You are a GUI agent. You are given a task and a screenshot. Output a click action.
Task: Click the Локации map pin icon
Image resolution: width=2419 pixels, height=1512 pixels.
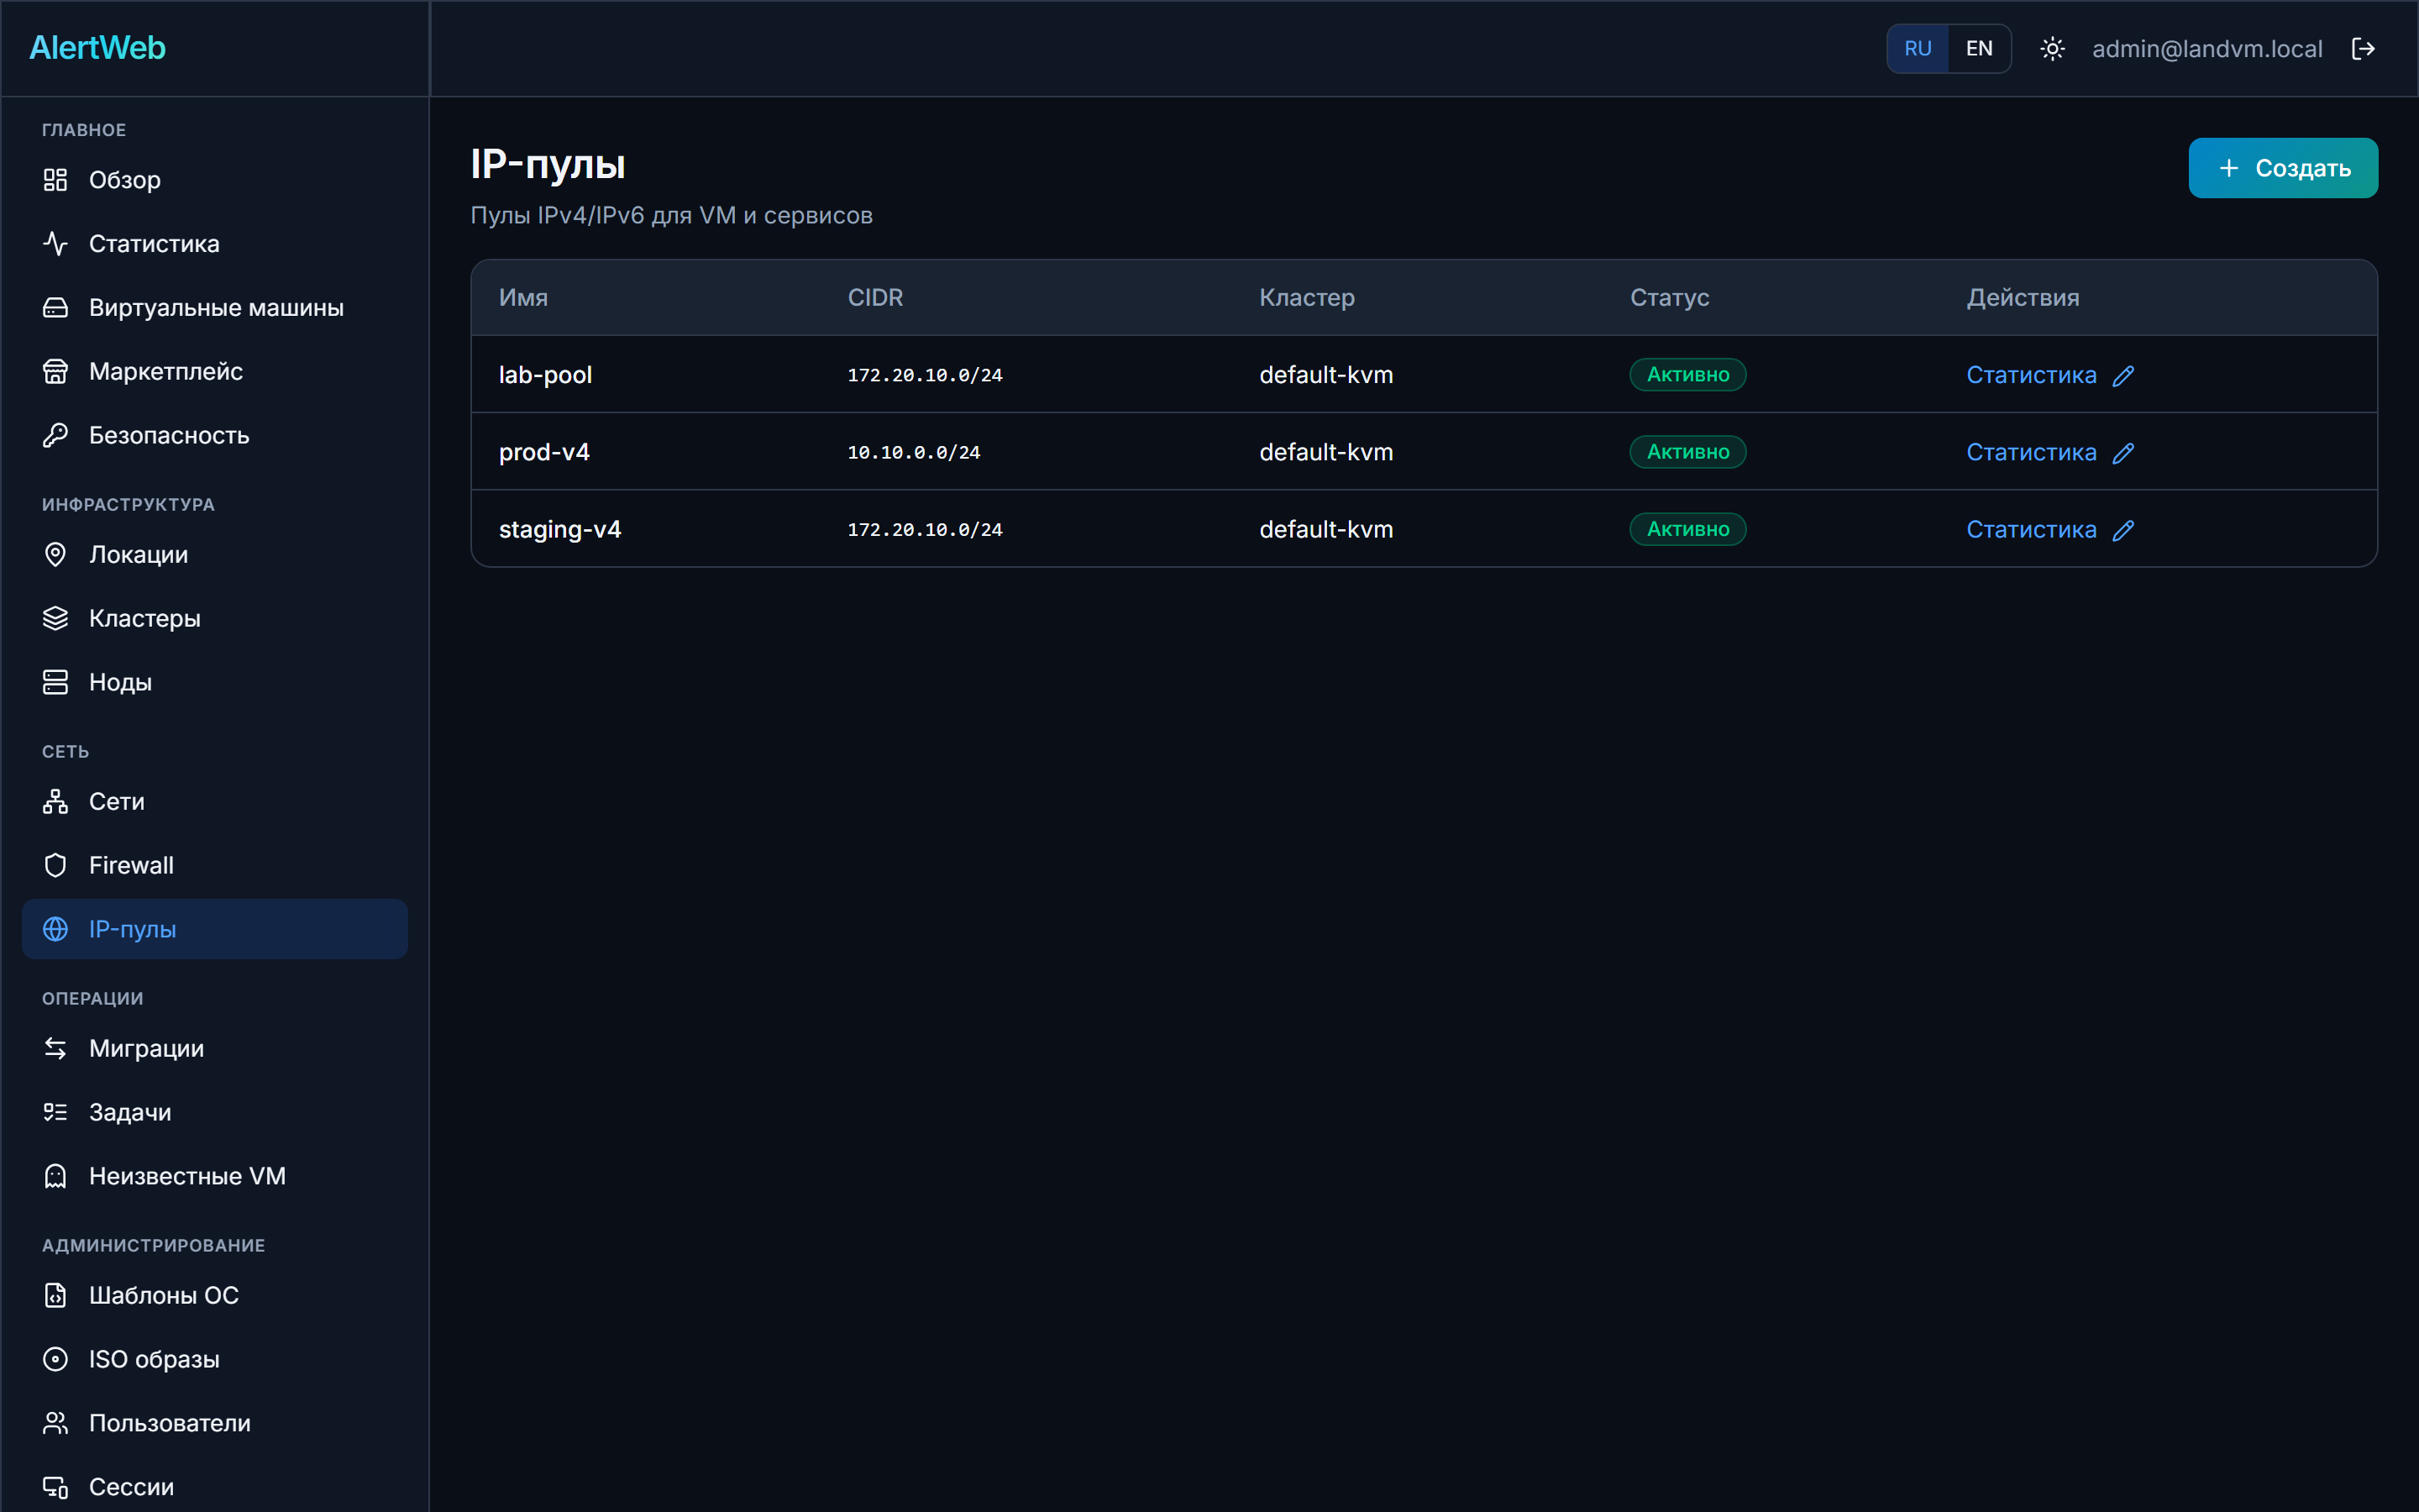(55, 555)
